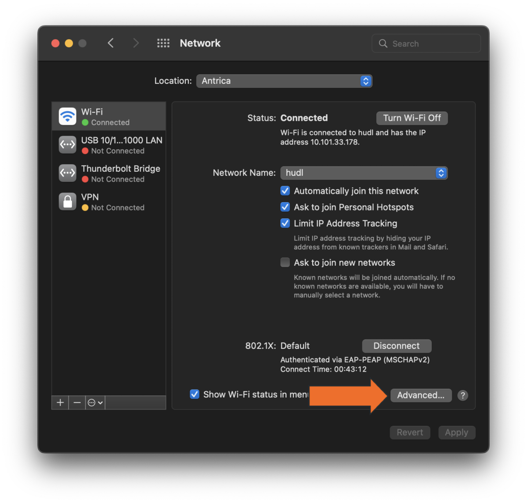Screen dimensions: 527x503
Task: Apply the network settings changes
Action: coord(457,432)
